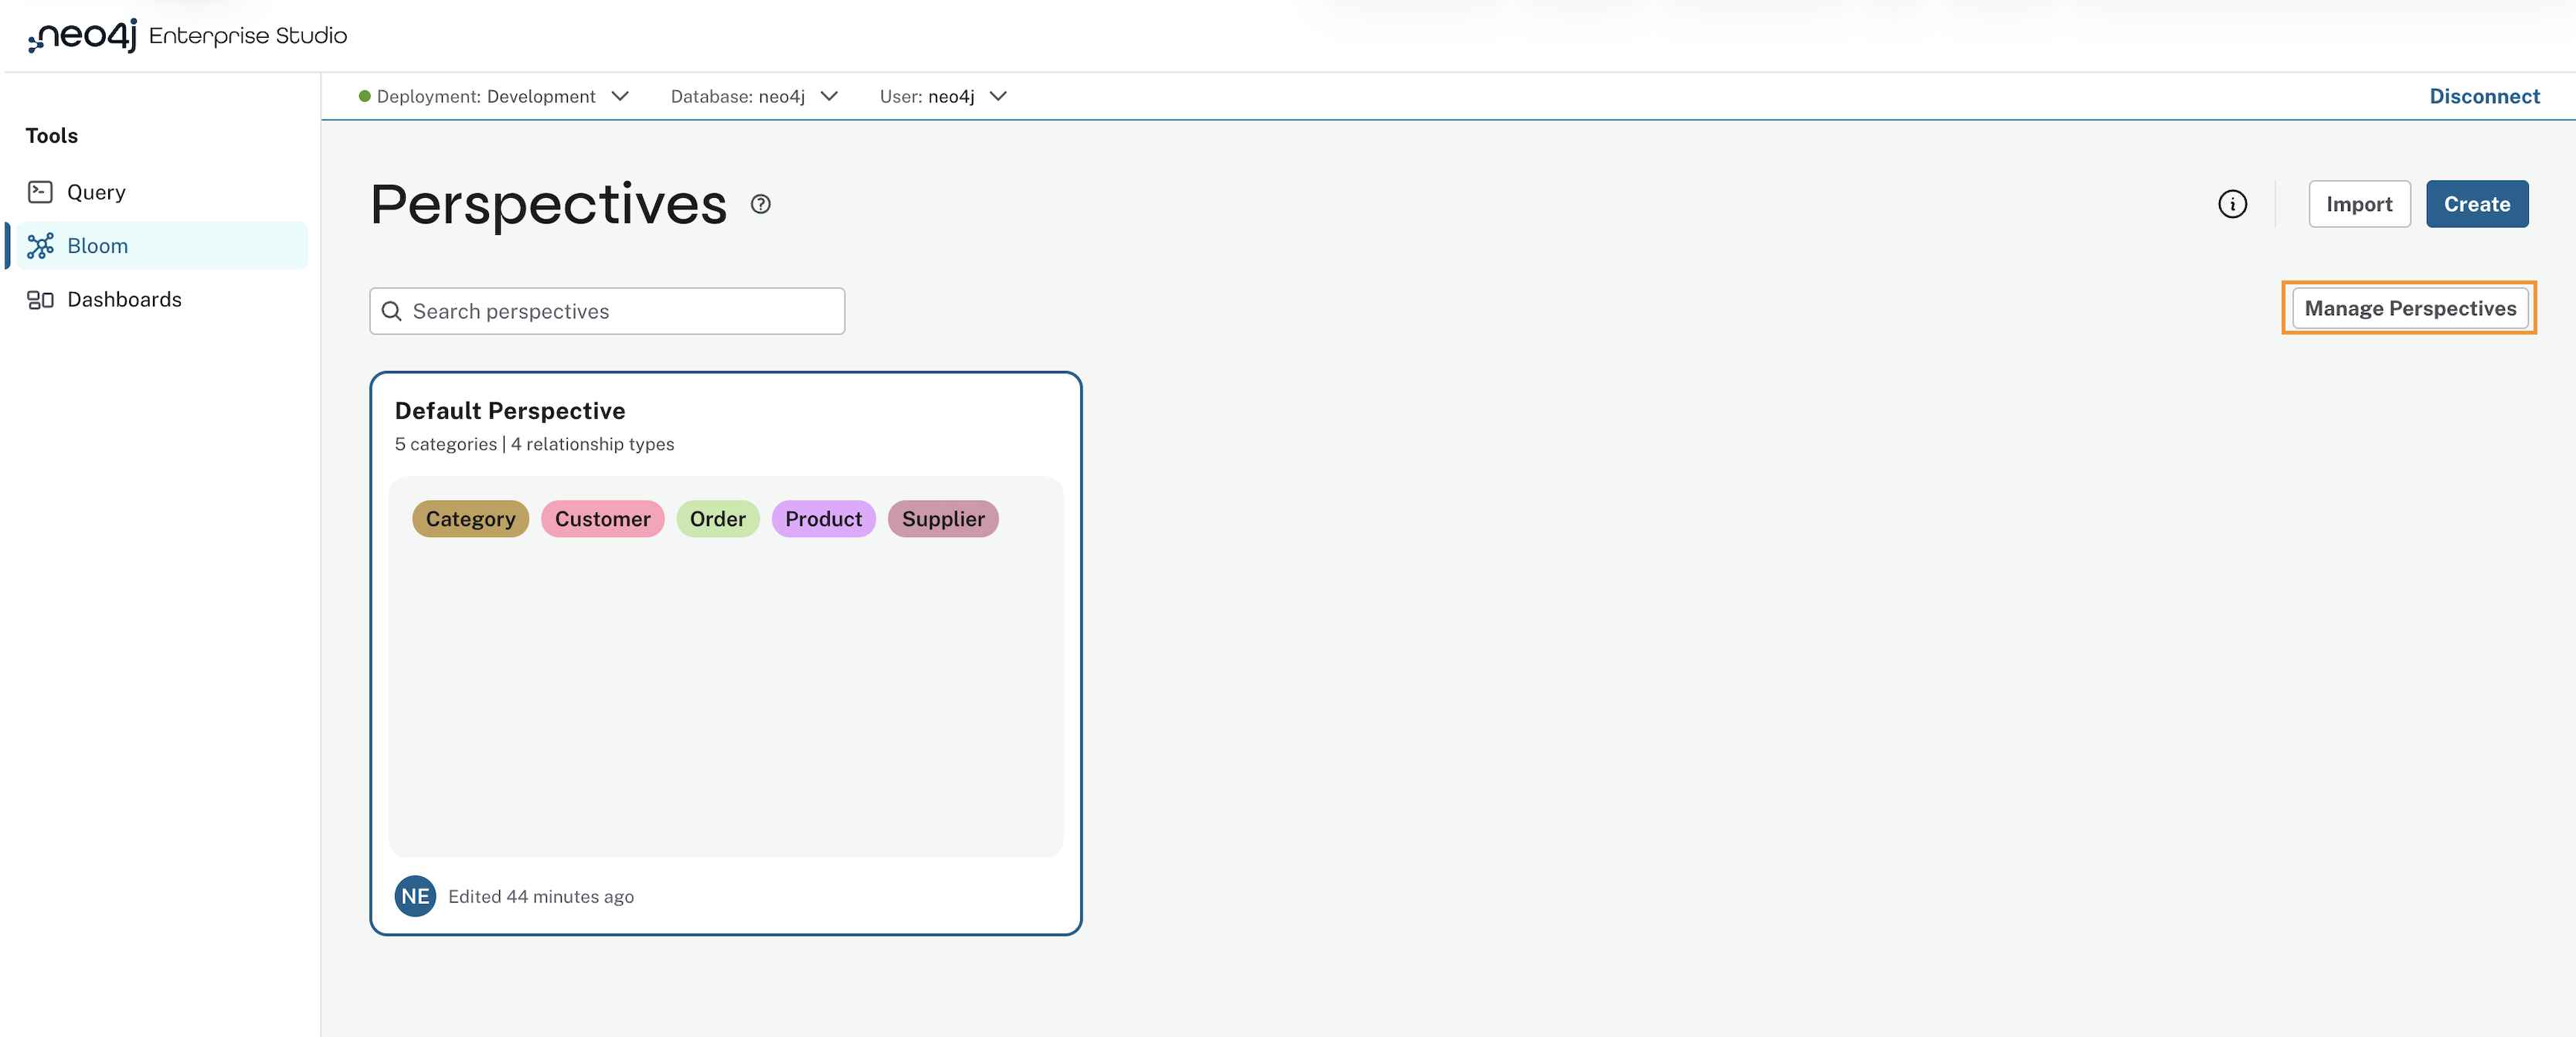Click the Bloom graph icon
The image size is (2576, 1037).
pyautogui.click(x=40, y=246)
